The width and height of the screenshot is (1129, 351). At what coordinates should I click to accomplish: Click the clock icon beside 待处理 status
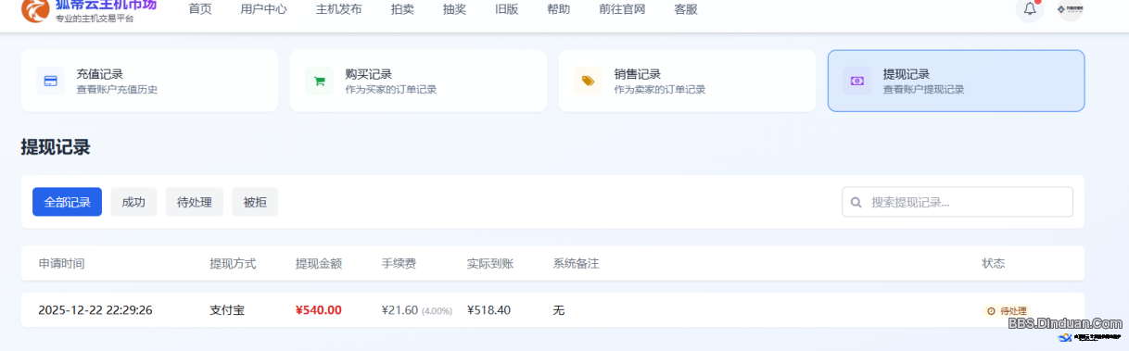pyautogui.click(x=992, y=311)
